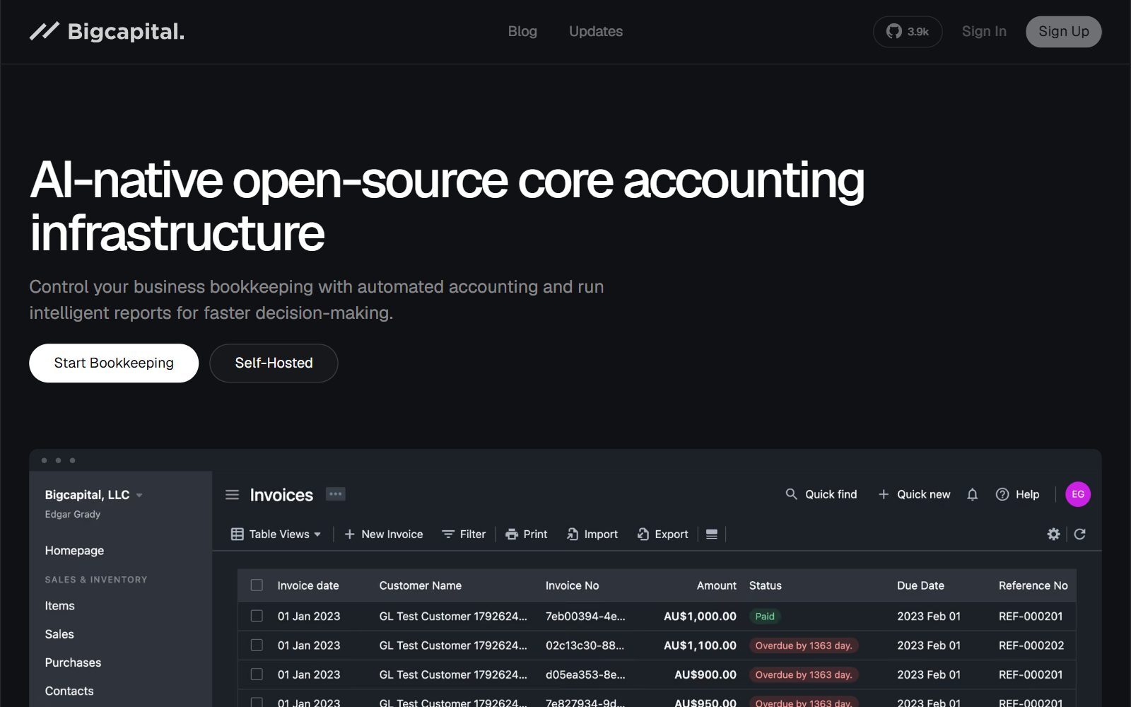Click the REF-000202 reference cell
1131x707 pixels.
tap(1031, 645)
